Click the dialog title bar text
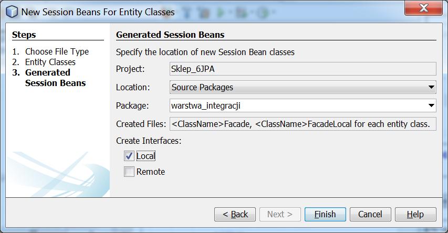Image resolution: width=448 pixels, height=233 pixels. coord(98,12)
